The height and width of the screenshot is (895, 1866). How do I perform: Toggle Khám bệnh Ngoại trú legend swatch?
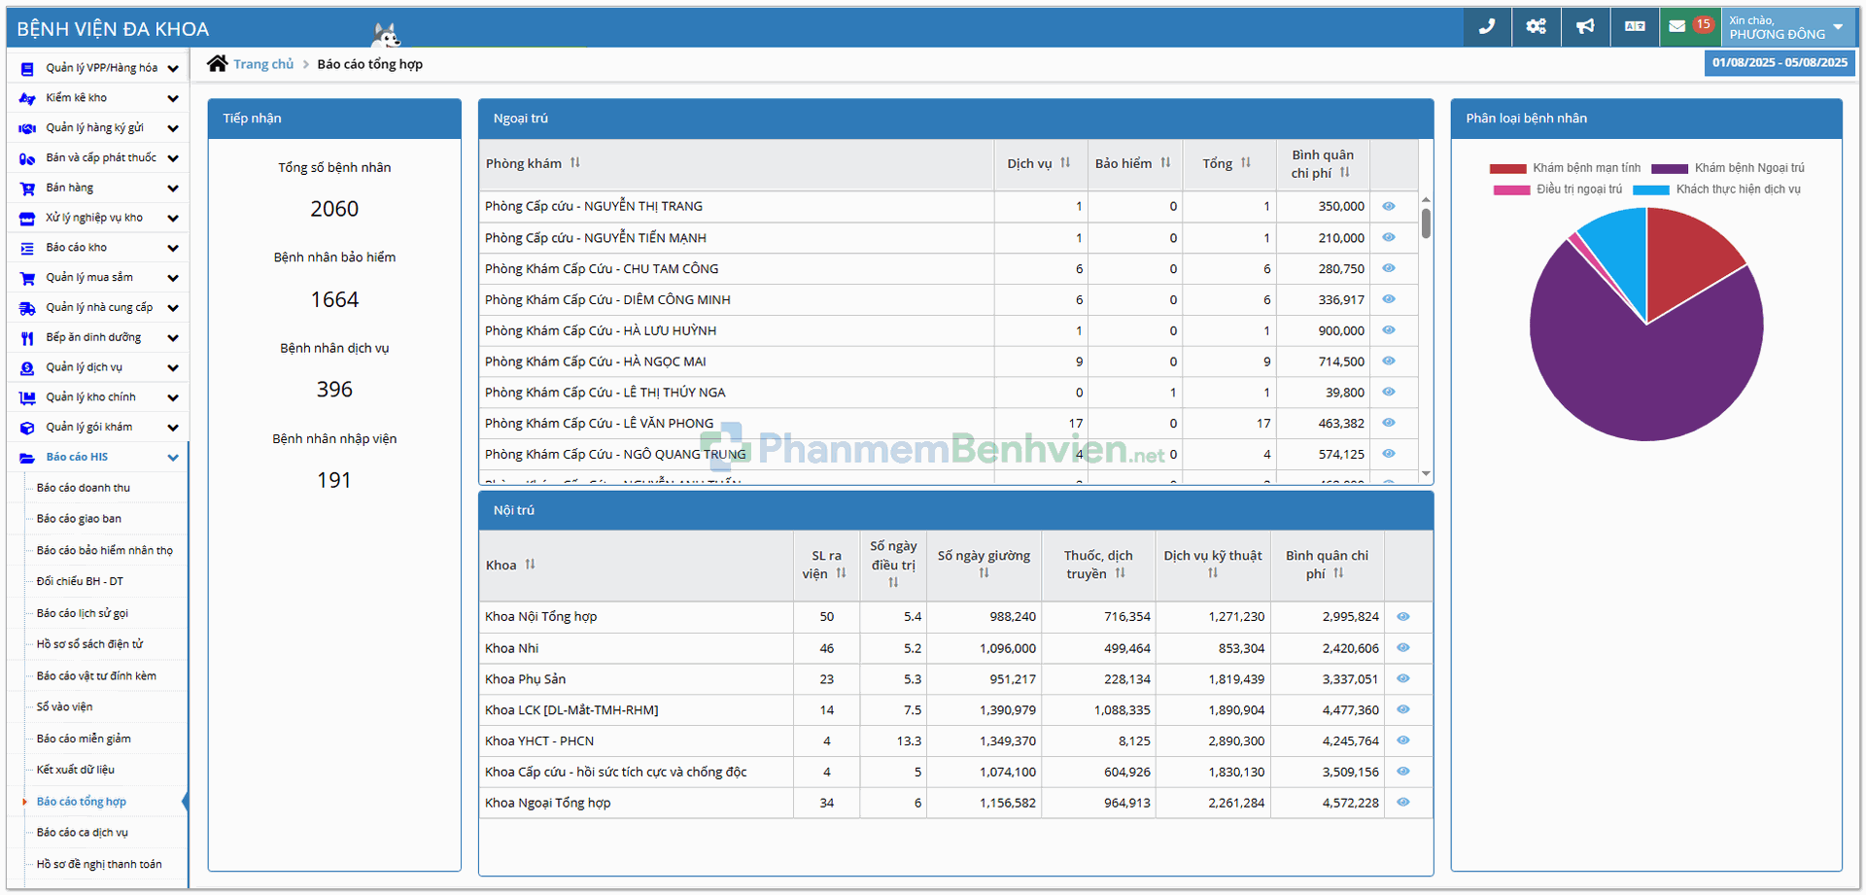coord(1670,168)
